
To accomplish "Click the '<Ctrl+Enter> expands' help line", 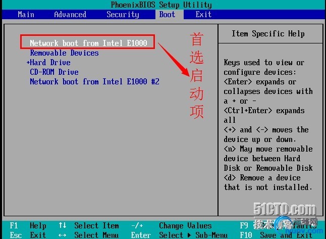I will point(264,111).
